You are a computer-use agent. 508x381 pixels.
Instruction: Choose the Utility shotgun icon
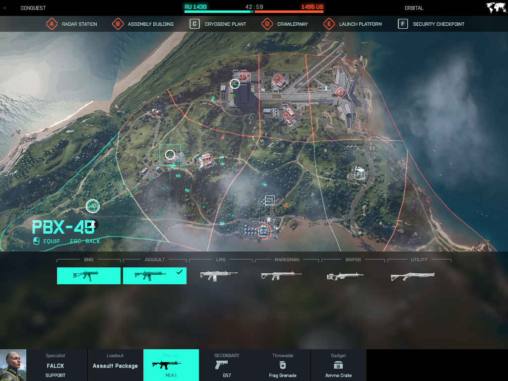click(412, 276)
